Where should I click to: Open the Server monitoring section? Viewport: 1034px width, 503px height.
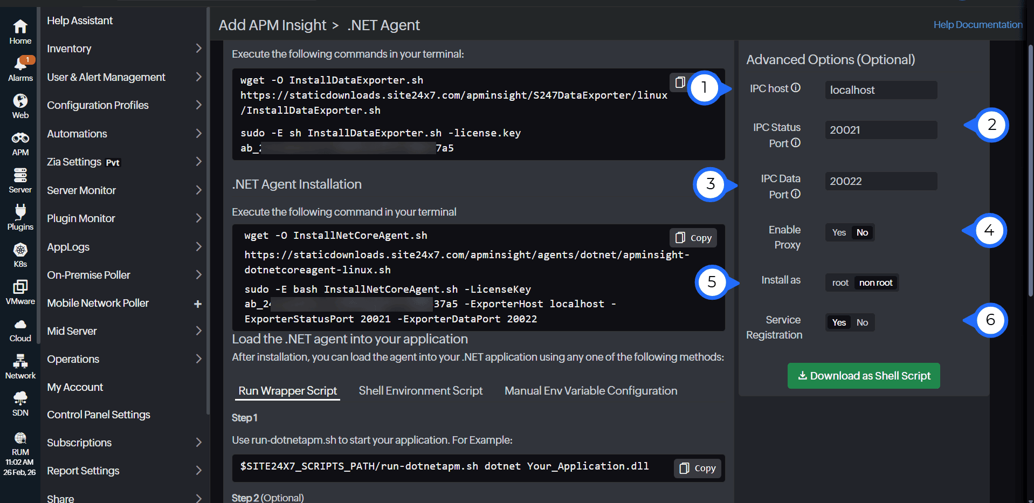(x=19, y=177)
